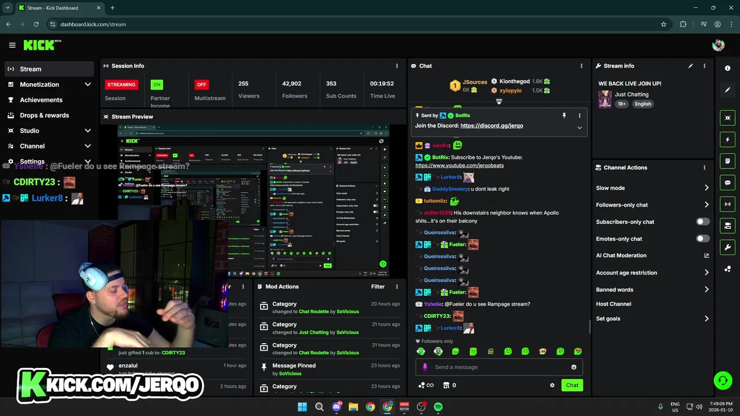The image size is (740, 416).
Task: Toggle the mod camera widget in sidebar
Action: coord(728,225)
